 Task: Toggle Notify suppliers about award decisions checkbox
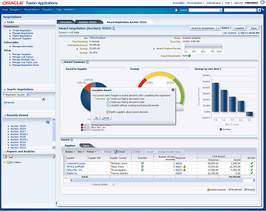click(108, 112)
